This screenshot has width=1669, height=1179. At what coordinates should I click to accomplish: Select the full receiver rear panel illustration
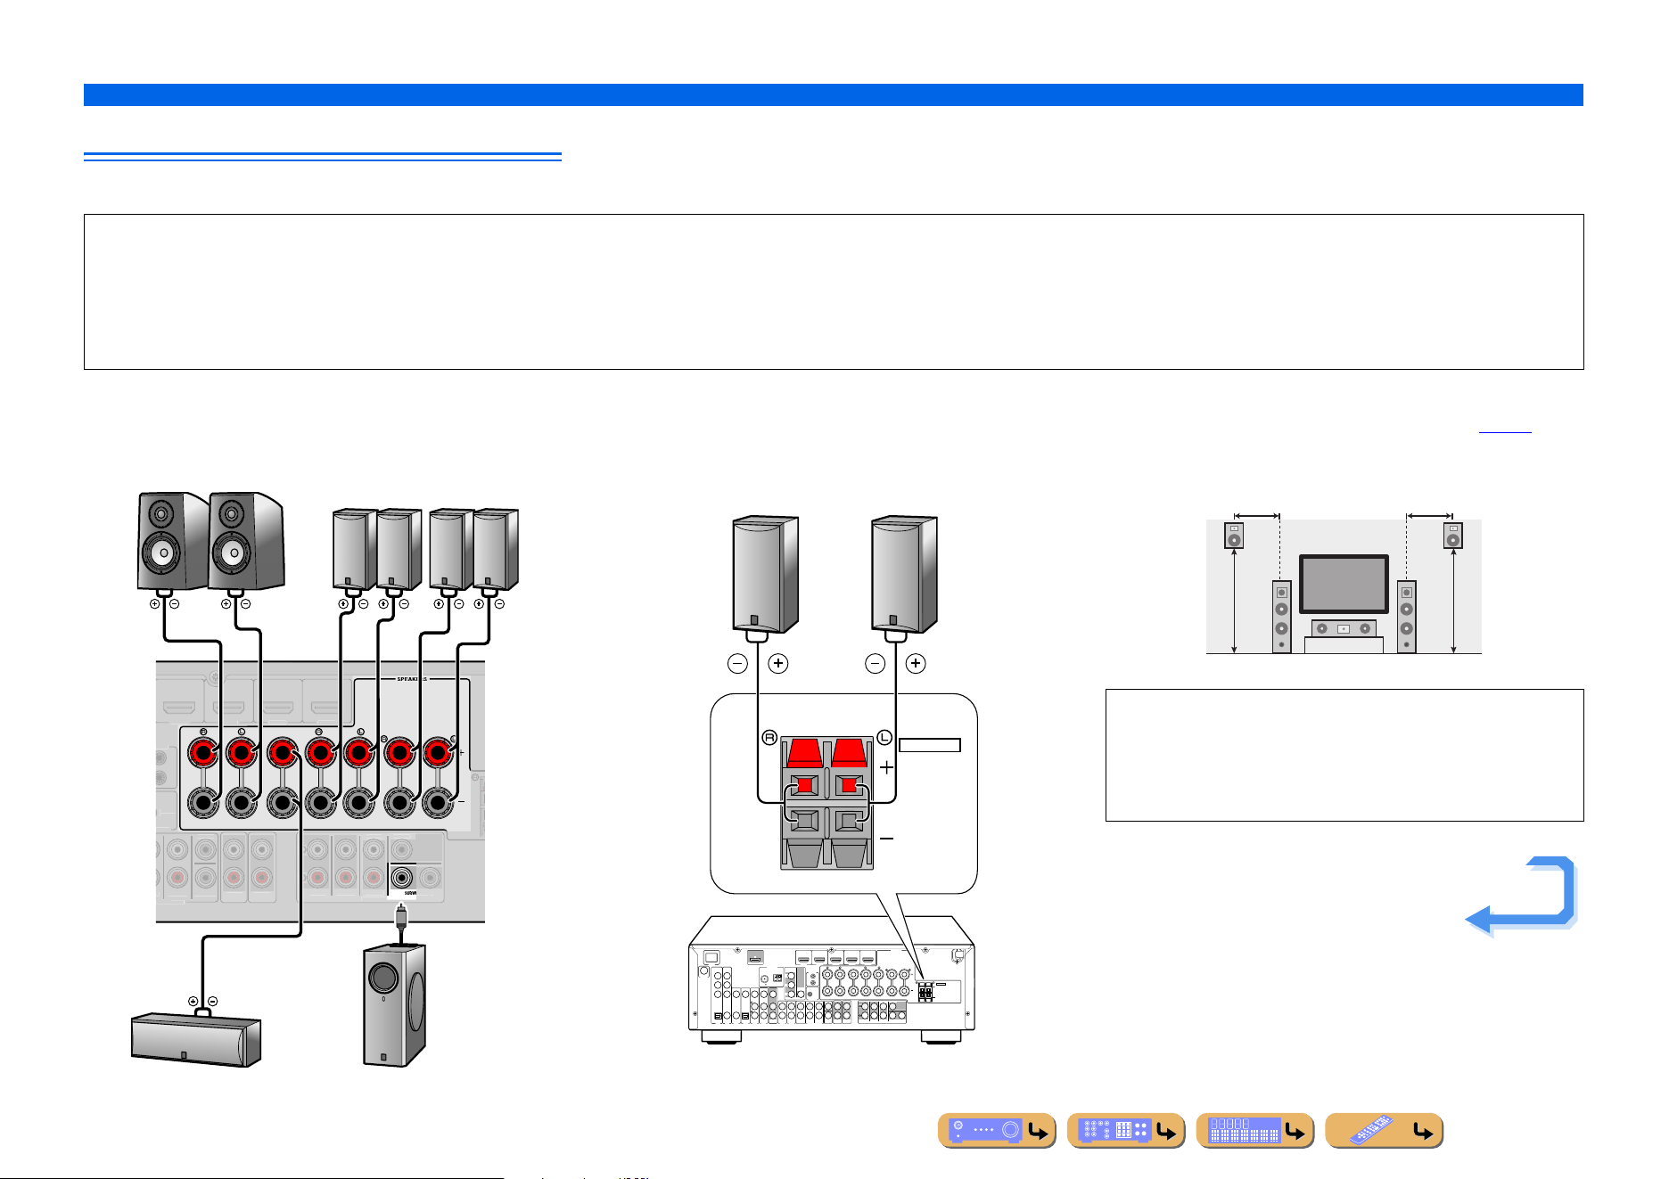(x=832, y=979)
